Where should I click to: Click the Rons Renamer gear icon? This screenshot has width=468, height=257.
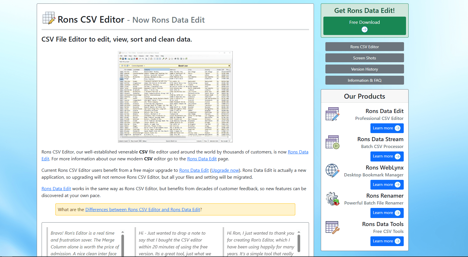click(333, 199)
